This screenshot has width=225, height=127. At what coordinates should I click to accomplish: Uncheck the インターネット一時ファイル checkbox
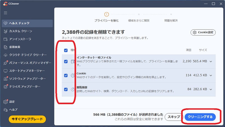66,62
